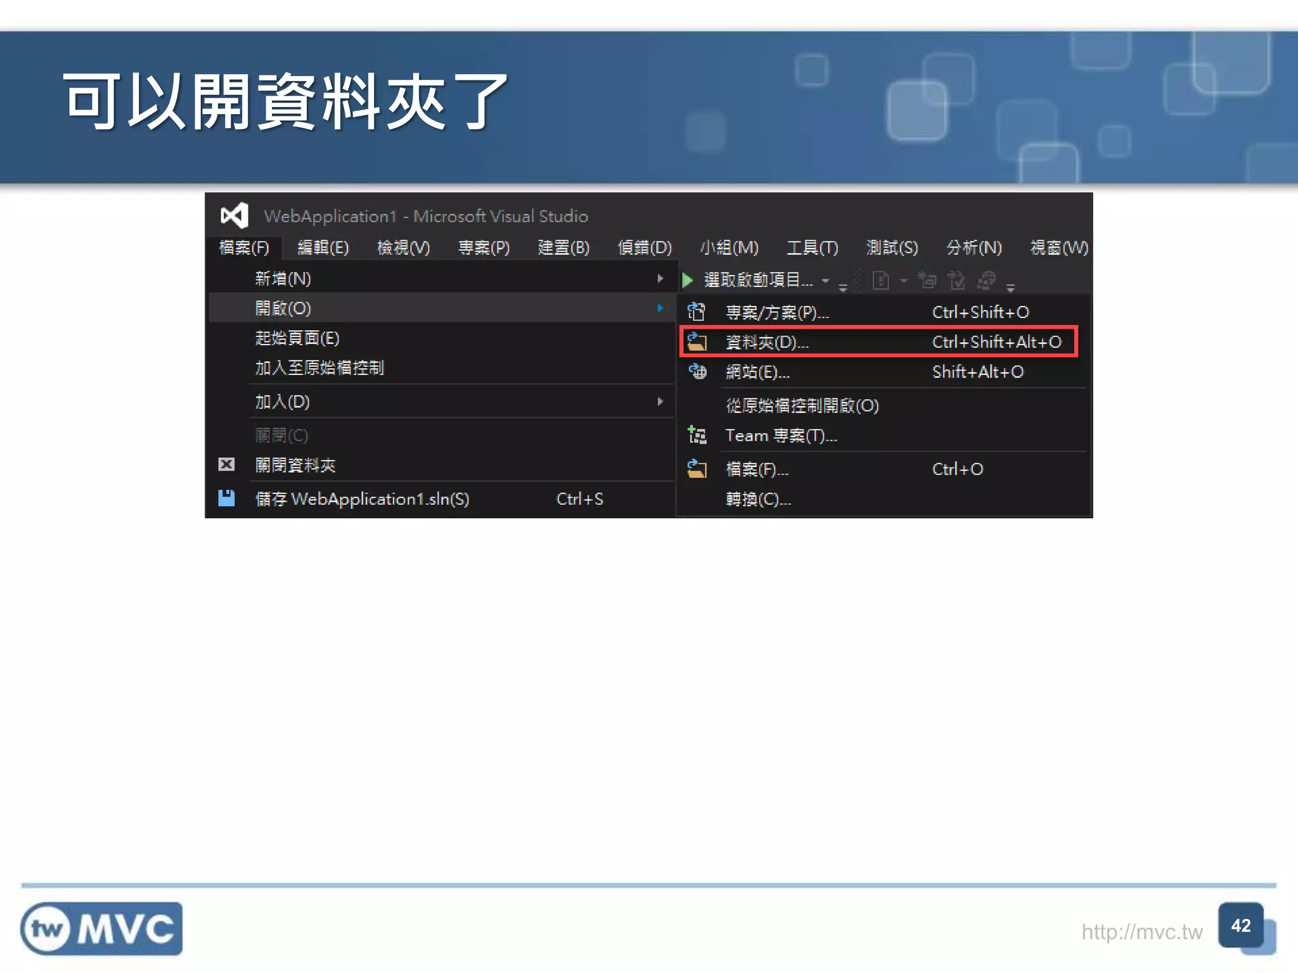Click the twMVC logo
The width and height of the screenshot is (1298, 973).
click(101, 929)
